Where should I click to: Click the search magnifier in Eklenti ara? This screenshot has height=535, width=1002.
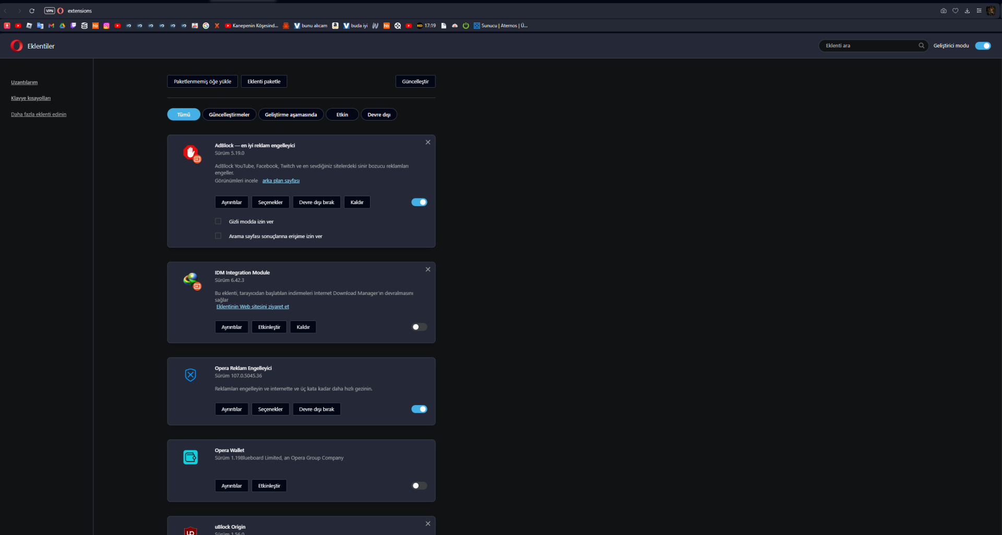pos(921,45)
